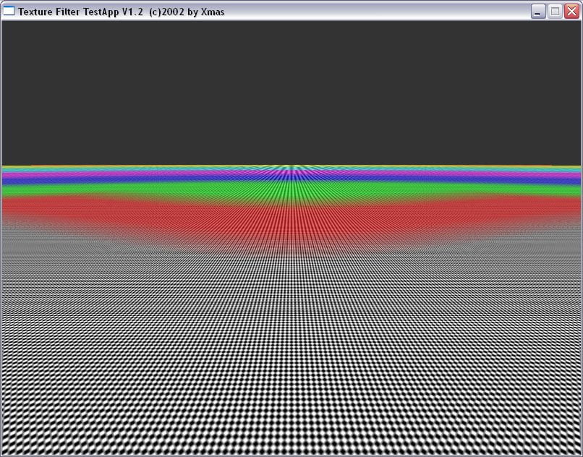Minimize the Texture Filter TestApp window
Viewport: 583px width, 457px height.
pyautogui.click(x=538, y=12)
